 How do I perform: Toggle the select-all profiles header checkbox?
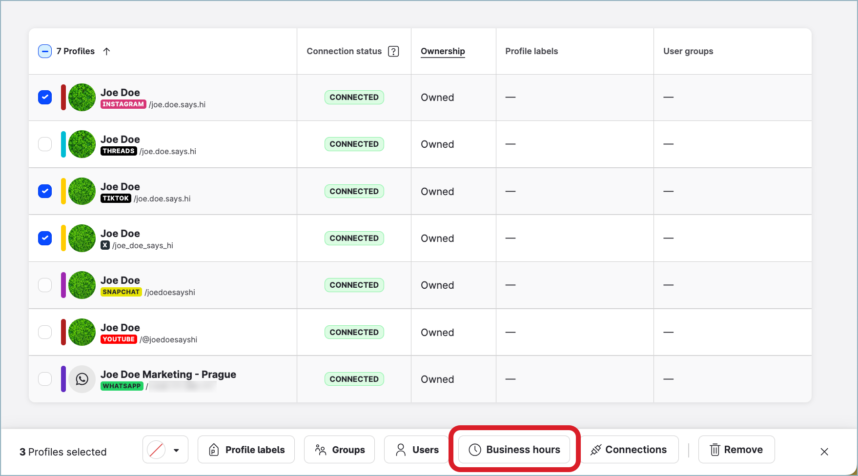point(45,51)
